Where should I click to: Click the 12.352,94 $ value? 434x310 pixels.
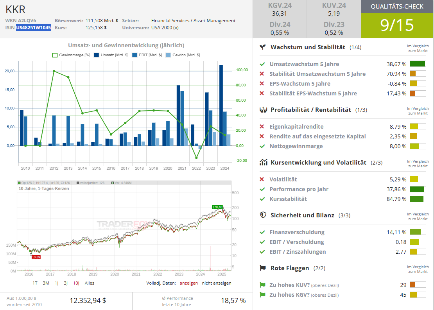point(88,301)
